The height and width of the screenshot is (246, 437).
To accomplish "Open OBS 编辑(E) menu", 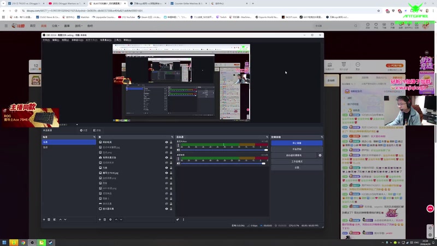I will coord(56,40).
